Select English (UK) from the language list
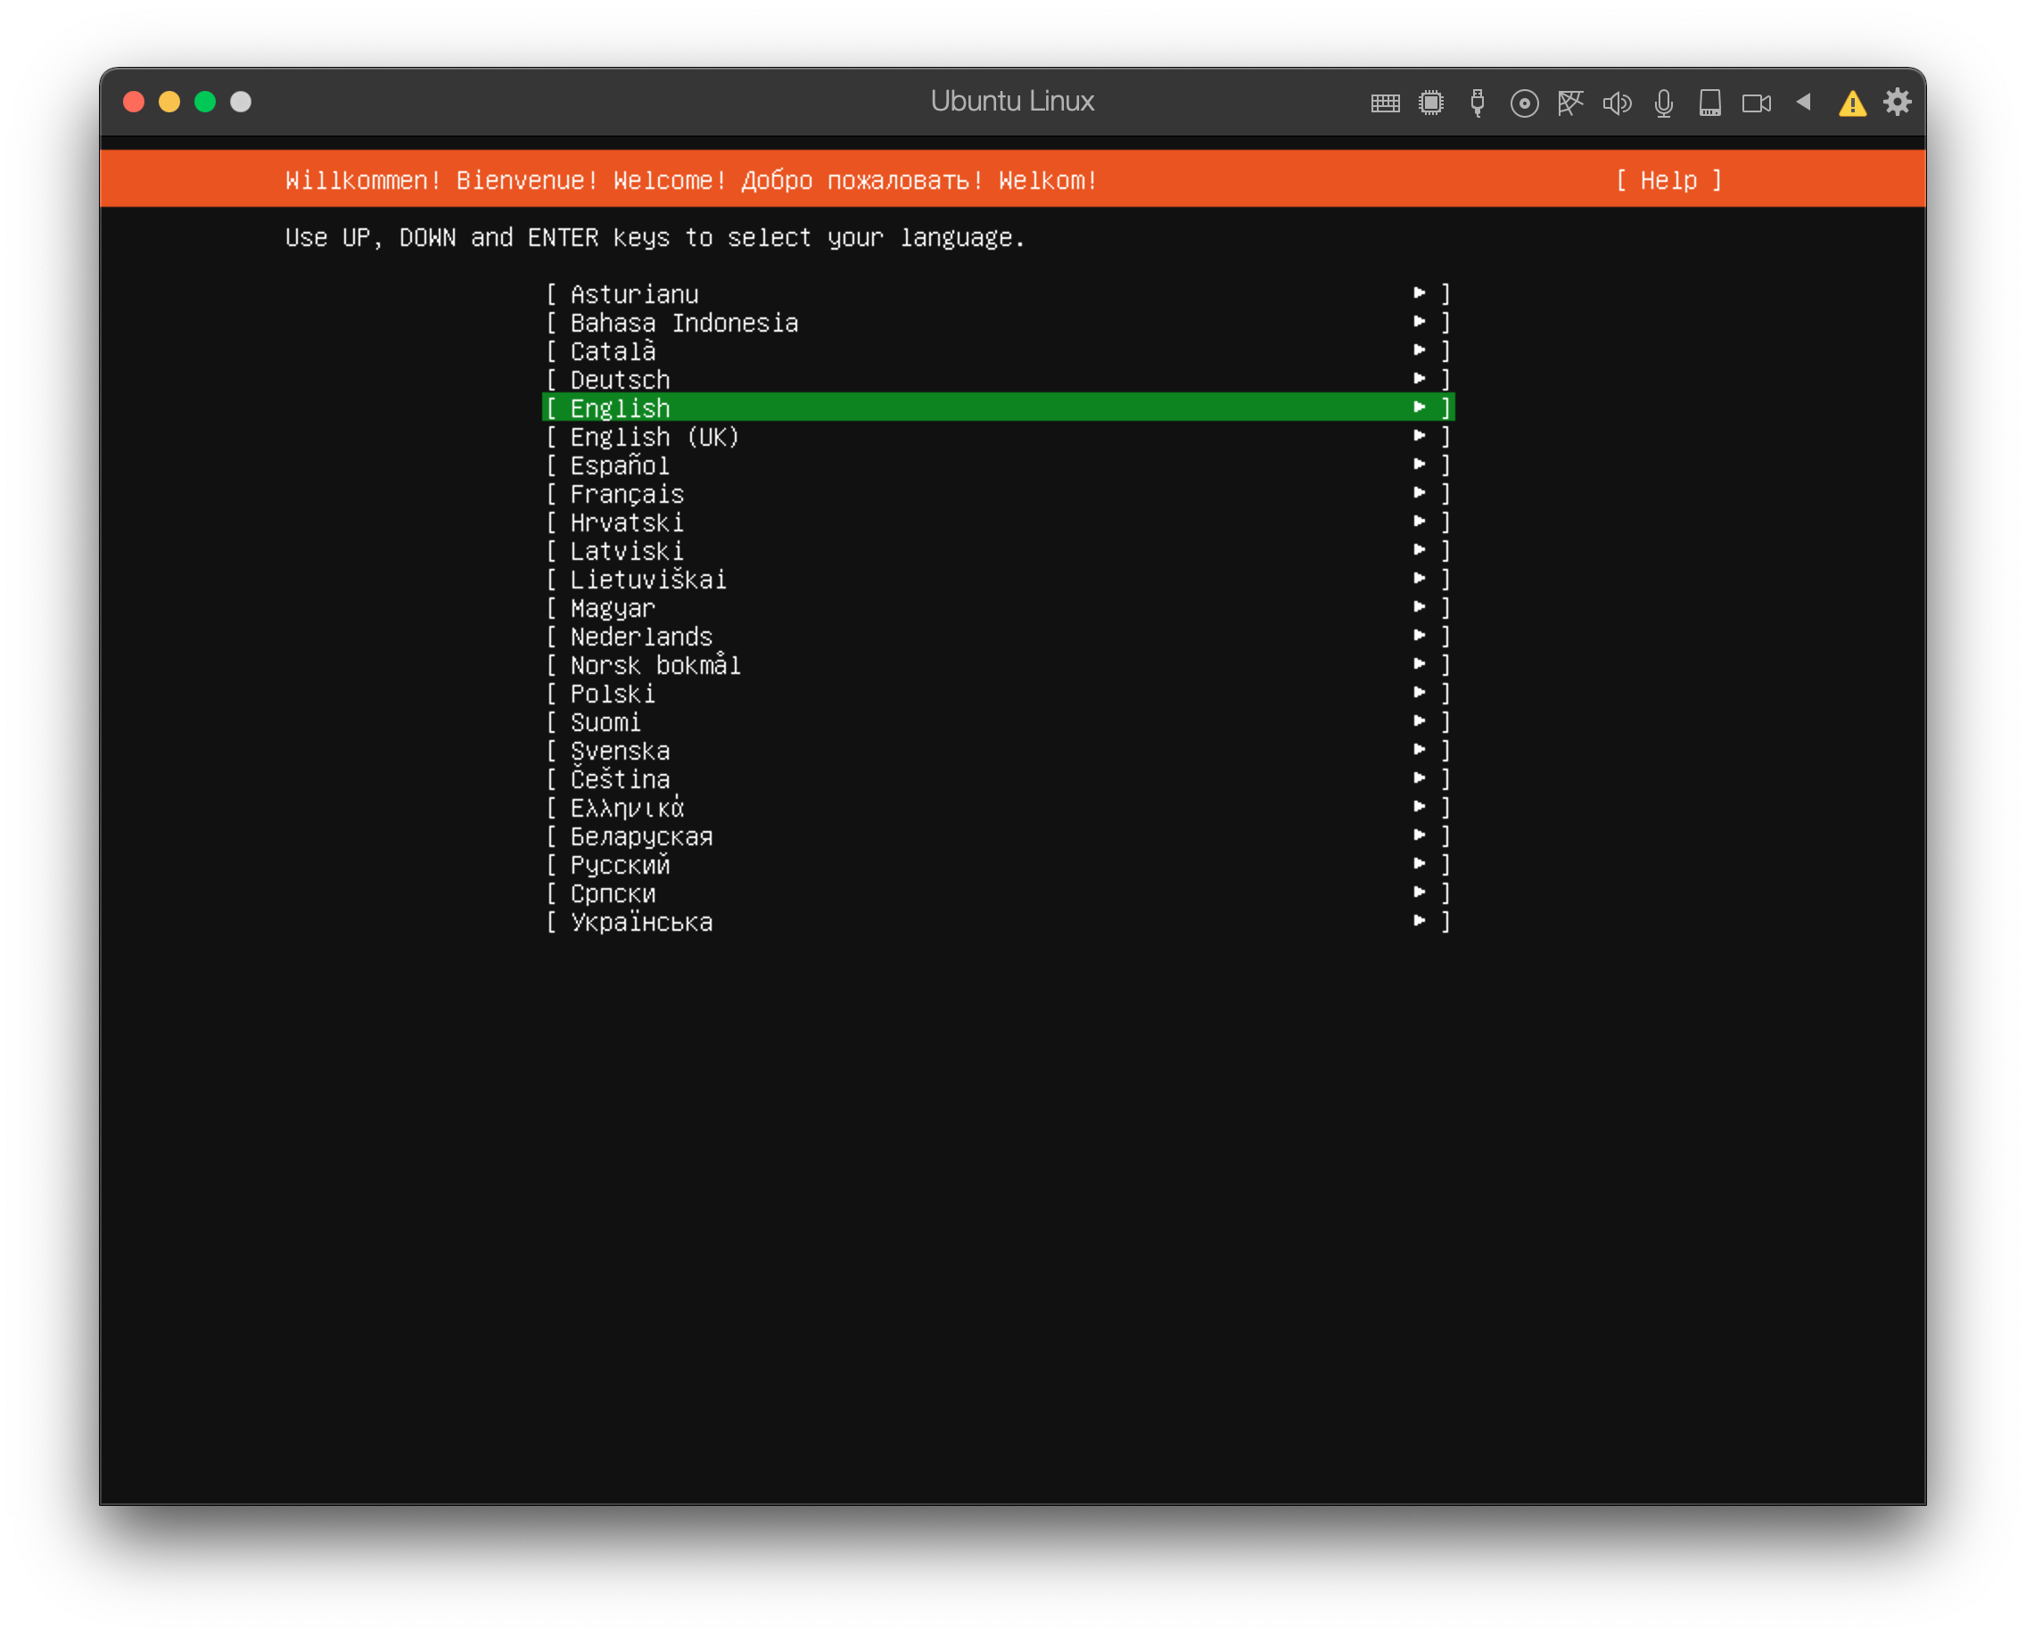The width and height of the screenshot is (2026, 1637). pyautogui.click(x=655, y=437)
